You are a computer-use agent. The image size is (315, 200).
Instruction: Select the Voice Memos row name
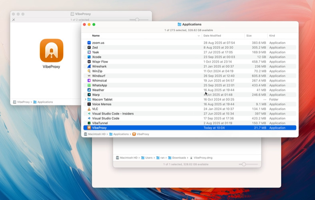tap(102, 104)
